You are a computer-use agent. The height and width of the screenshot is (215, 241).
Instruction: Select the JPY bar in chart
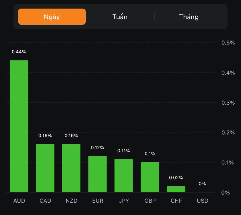124,175
